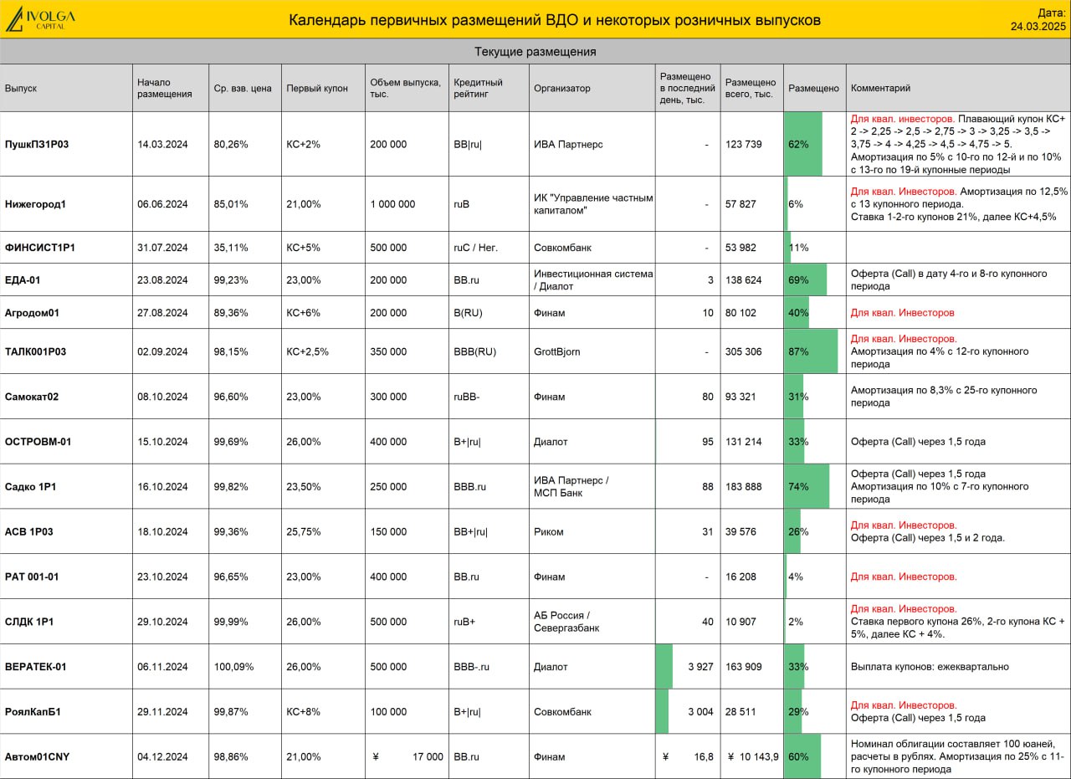Click the Ivolga Capital logo
The image size is (1071, 779).
pyautogui.click(x=41, y=18)
